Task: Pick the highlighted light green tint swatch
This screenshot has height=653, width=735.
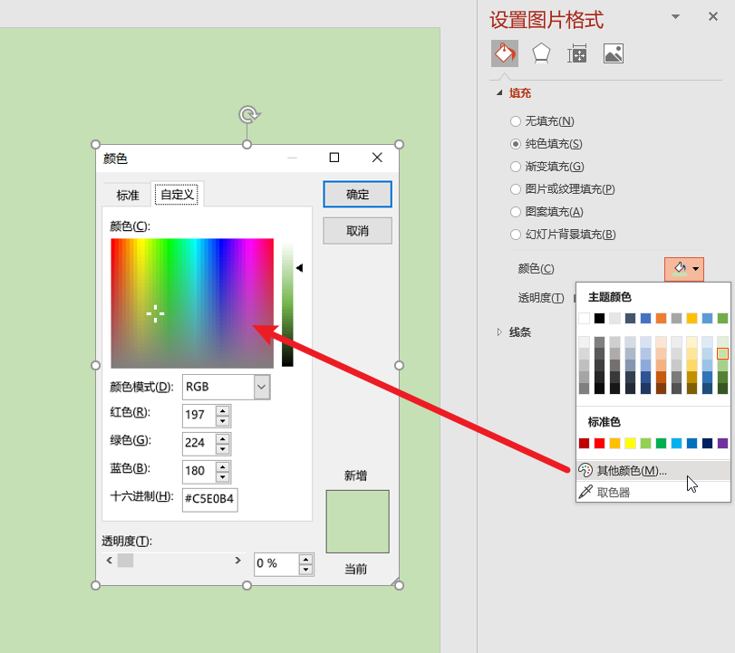Action: 723,353
